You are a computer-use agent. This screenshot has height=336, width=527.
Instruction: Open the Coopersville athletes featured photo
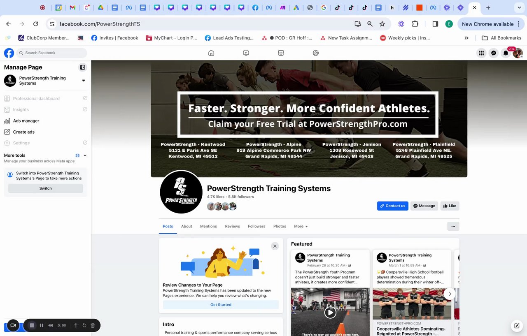[412, 304]
